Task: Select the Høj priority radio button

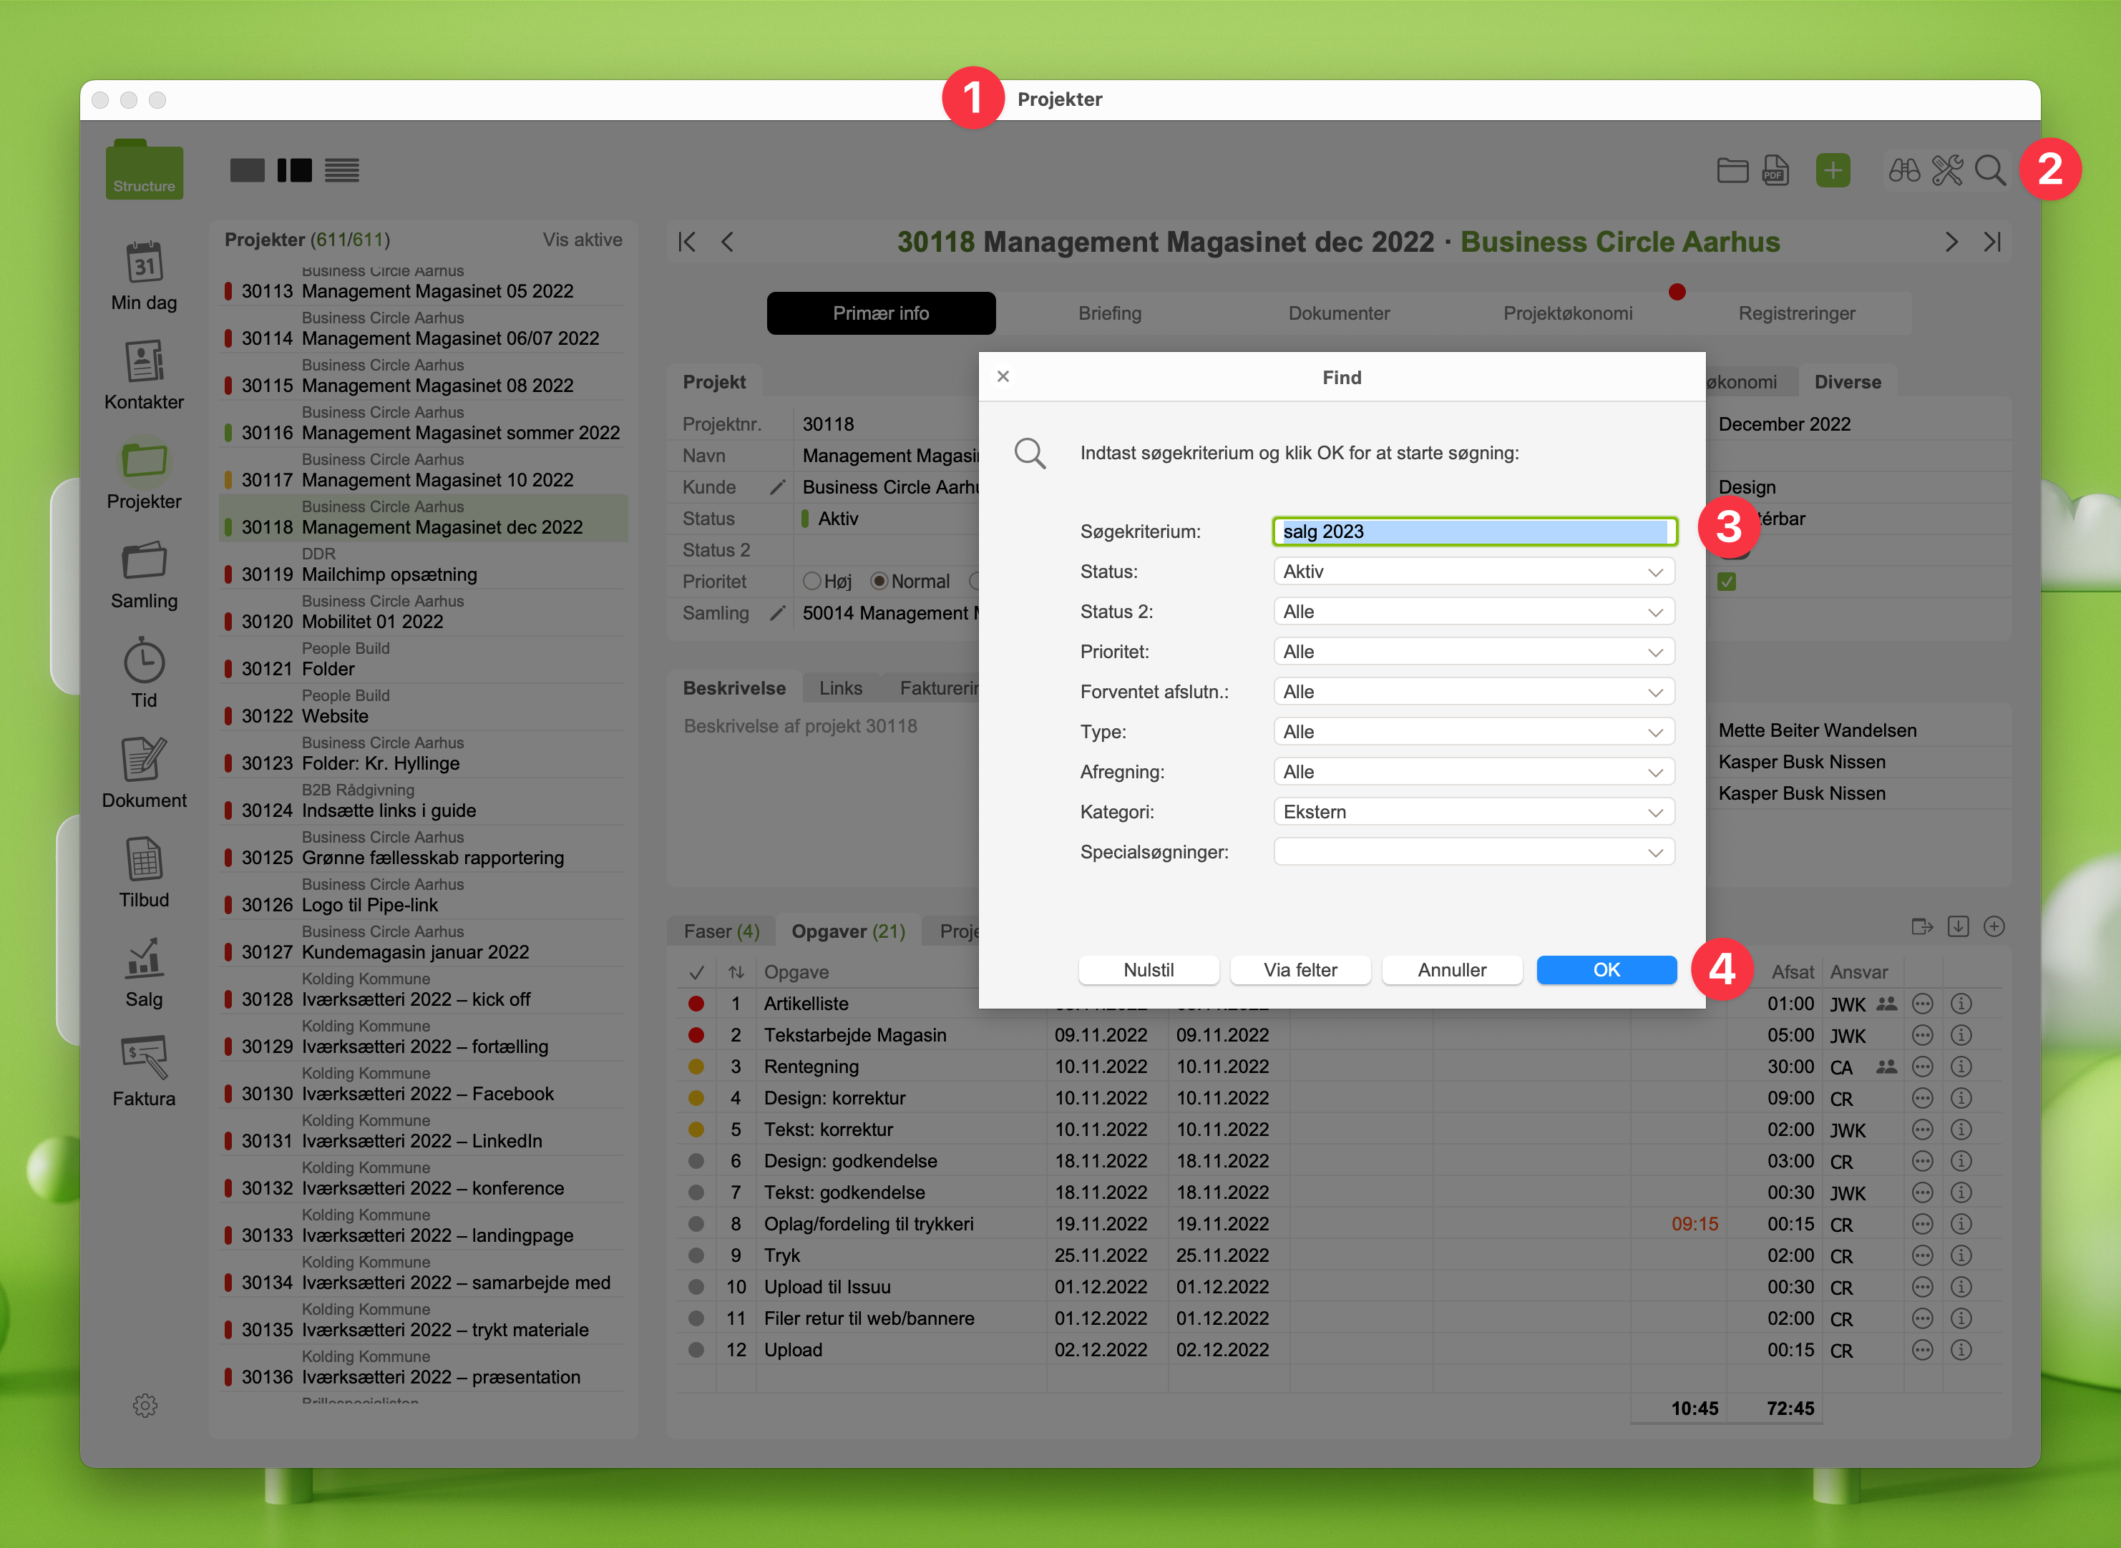Action: [811, 582]
